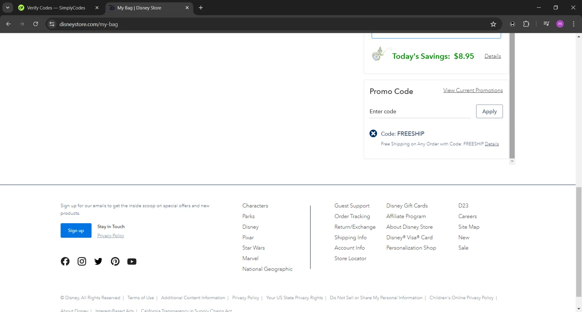Click the address bar URL
Image resolution: width=582 pixels, height=312 pixels.
pos(88,24)
